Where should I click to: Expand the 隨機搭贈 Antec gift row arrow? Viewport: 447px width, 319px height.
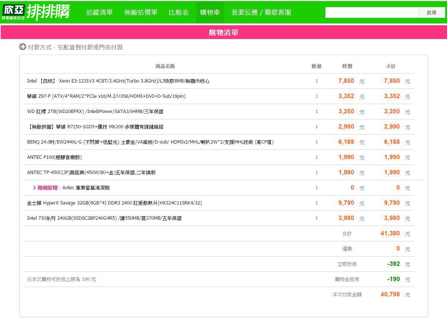point(35,188)
